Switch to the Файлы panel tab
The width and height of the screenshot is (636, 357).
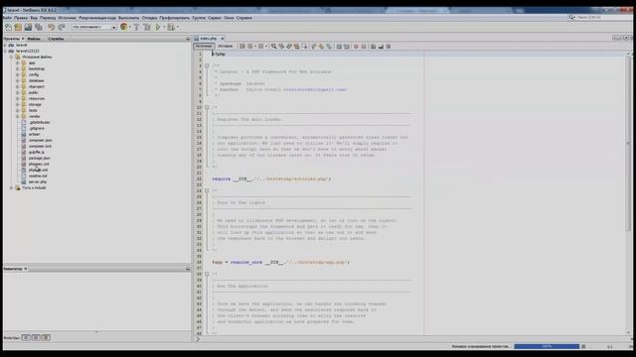click(x=34, y=39)
